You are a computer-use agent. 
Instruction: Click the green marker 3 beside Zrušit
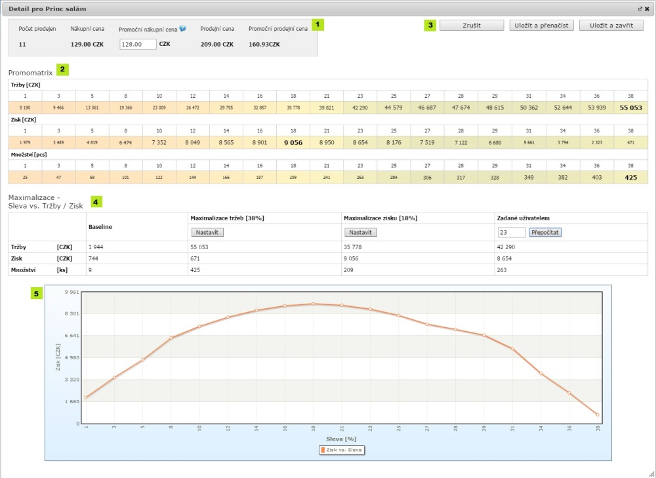(x=430, y=25)
